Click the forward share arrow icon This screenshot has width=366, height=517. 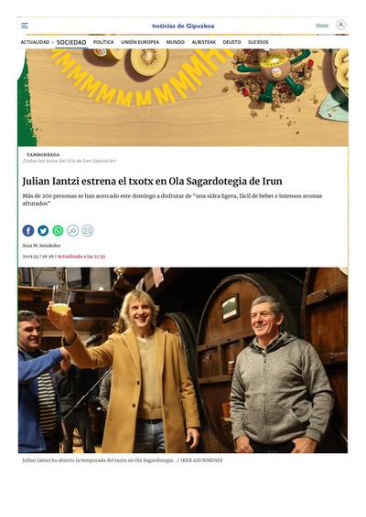(x=72, y=230)
